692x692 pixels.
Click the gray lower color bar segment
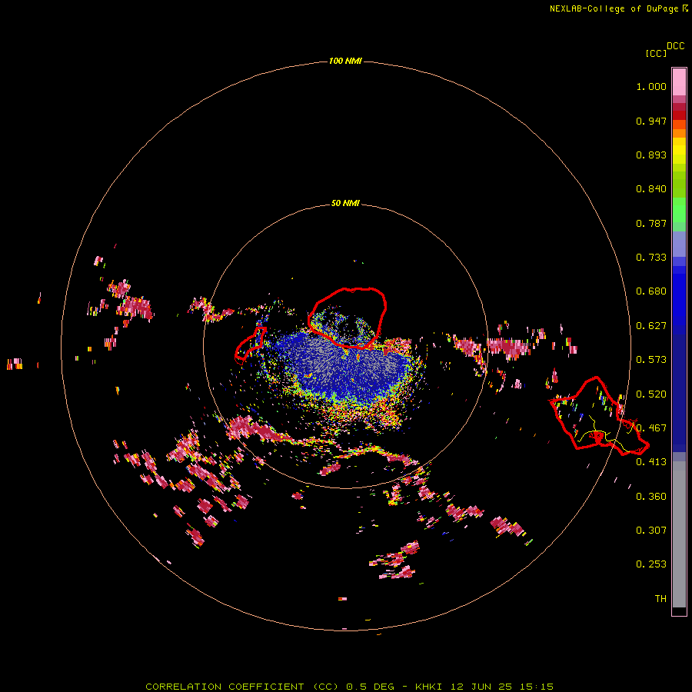pyautogui.click(x=679, y=534)
